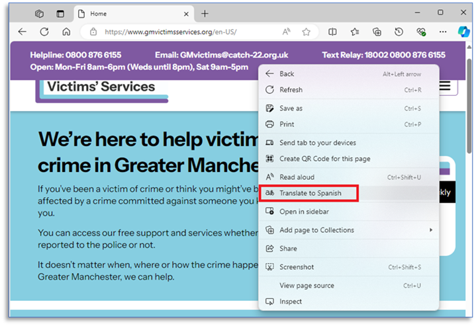Choose Send tab to your devices
Image resolution: width=476 pixels, height=326 pixels.
pos(348,143)
